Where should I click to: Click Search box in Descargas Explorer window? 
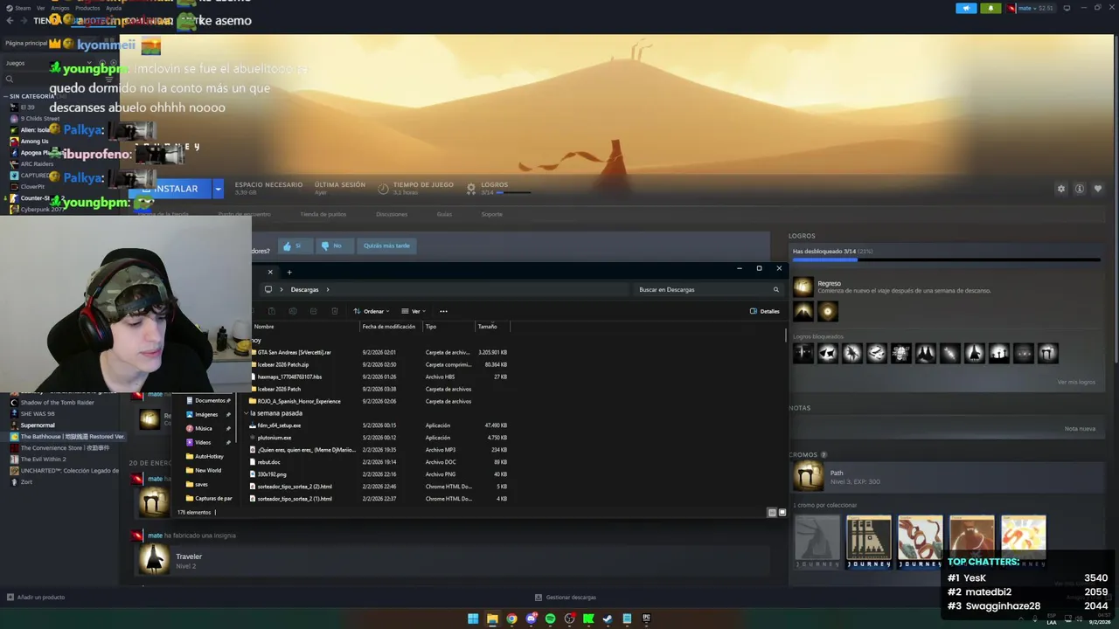coord(707,289)
